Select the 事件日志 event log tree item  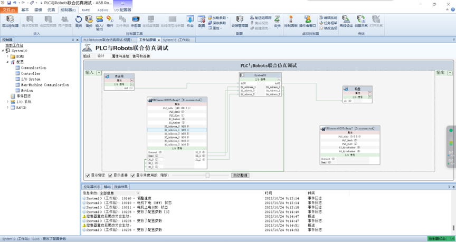[24, 96]
